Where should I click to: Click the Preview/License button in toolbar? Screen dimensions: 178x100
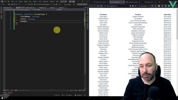[82, 4]
